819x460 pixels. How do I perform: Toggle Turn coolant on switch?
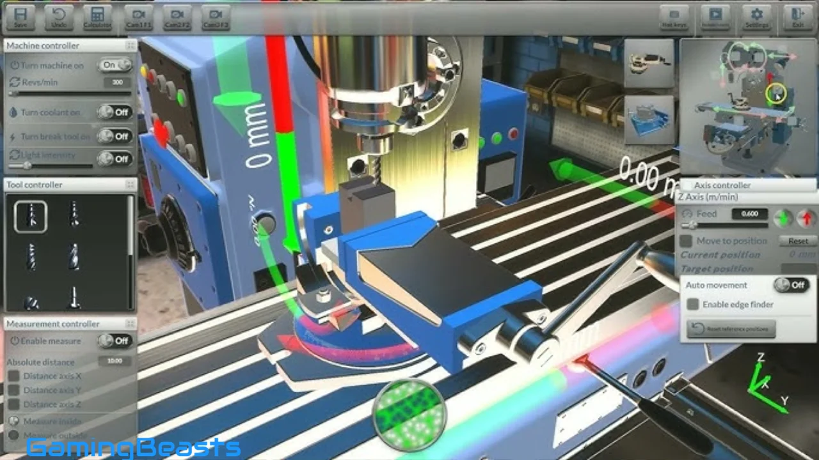[115, 112]
